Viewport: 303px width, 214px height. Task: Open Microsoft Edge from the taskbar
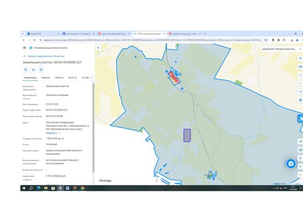(38, 188)
